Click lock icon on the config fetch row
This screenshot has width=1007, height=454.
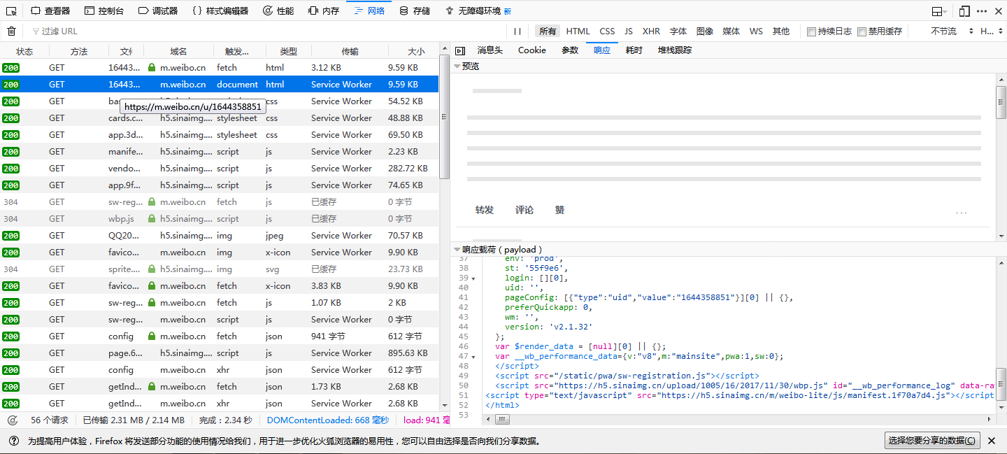tap(152, 336)
